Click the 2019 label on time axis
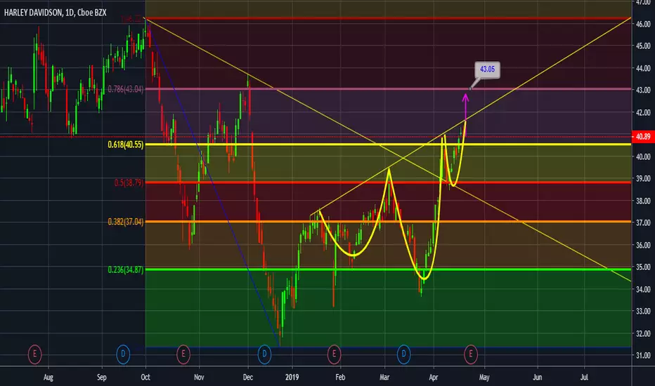Viewport: 655px width, 386px height. click(292, 378)
